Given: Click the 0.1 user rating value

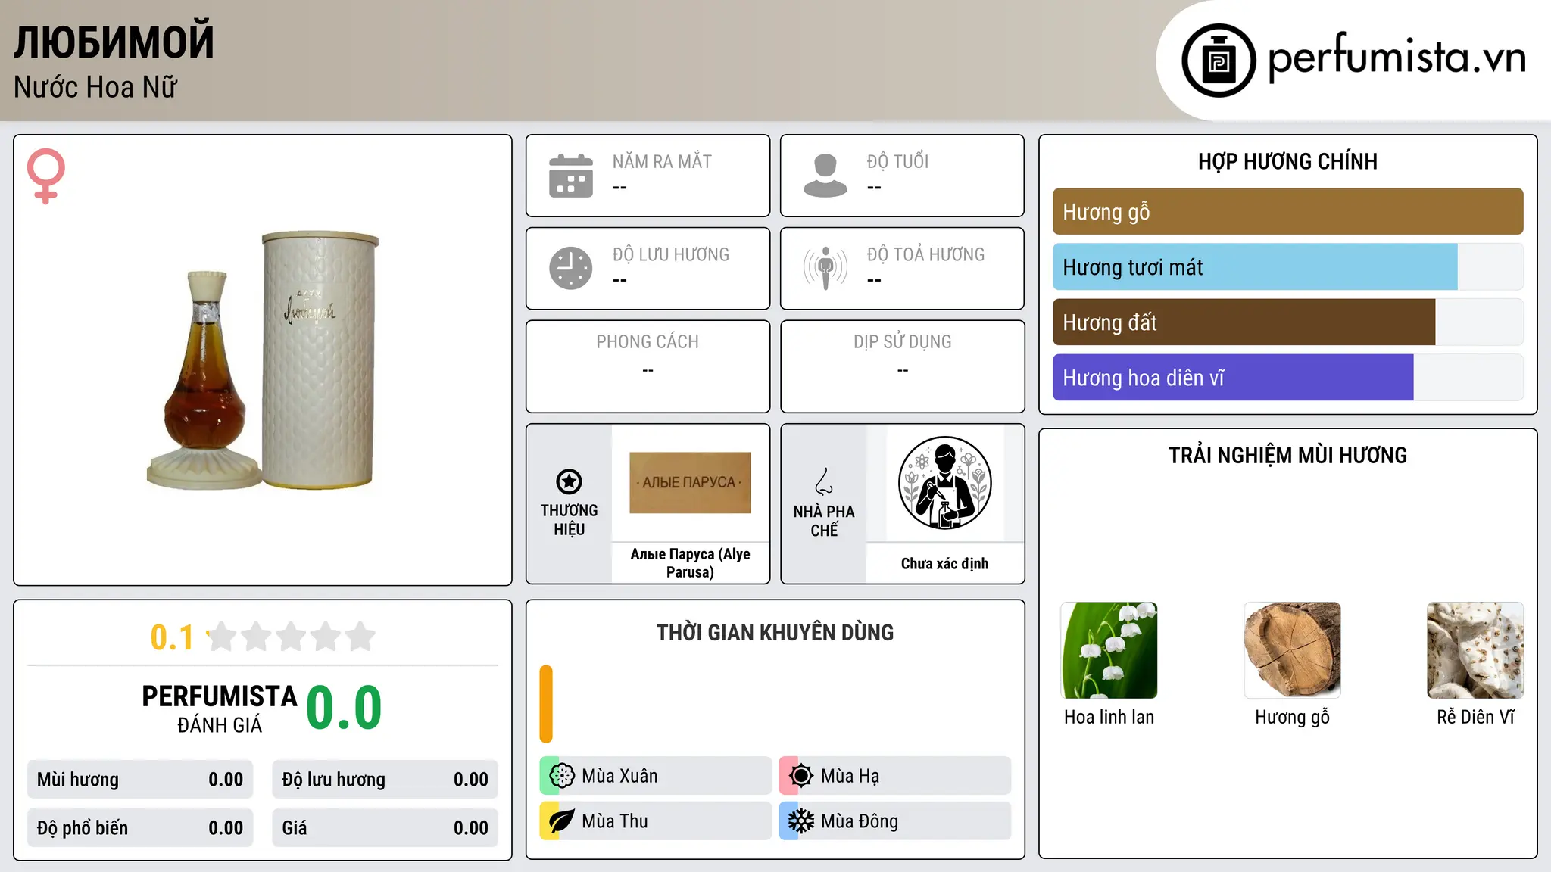Looking at the screenshot, I should tap(172, 637).
